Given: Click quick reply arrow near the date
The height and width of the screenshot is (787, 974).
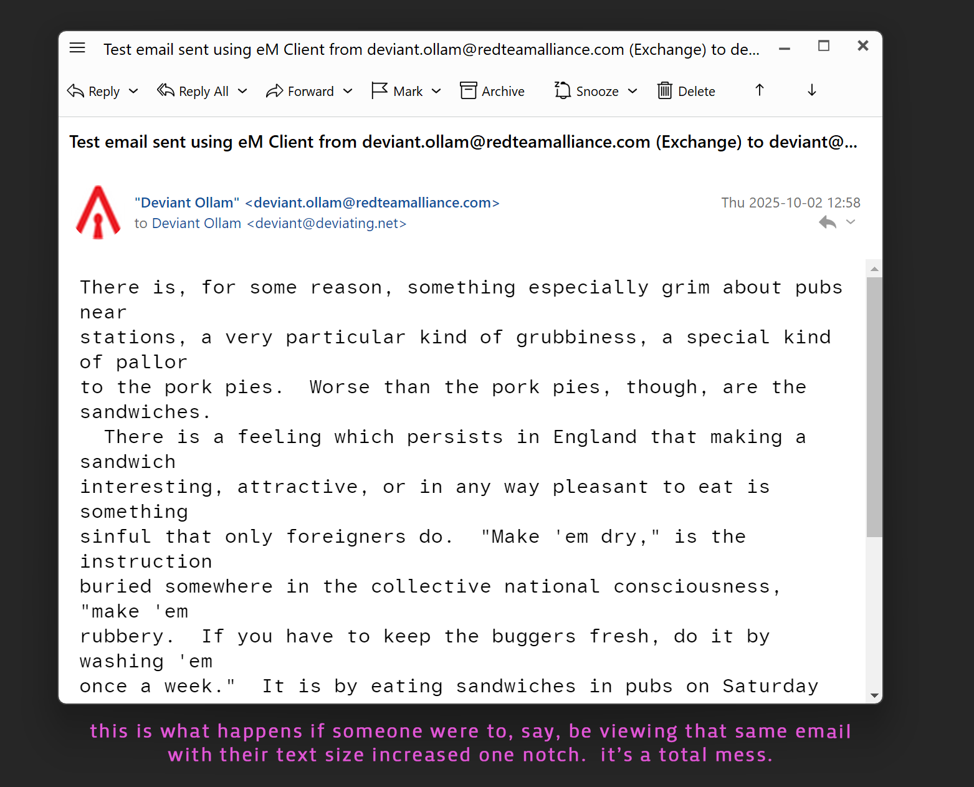Looking at the screenshot, I should tap(828, 222).
